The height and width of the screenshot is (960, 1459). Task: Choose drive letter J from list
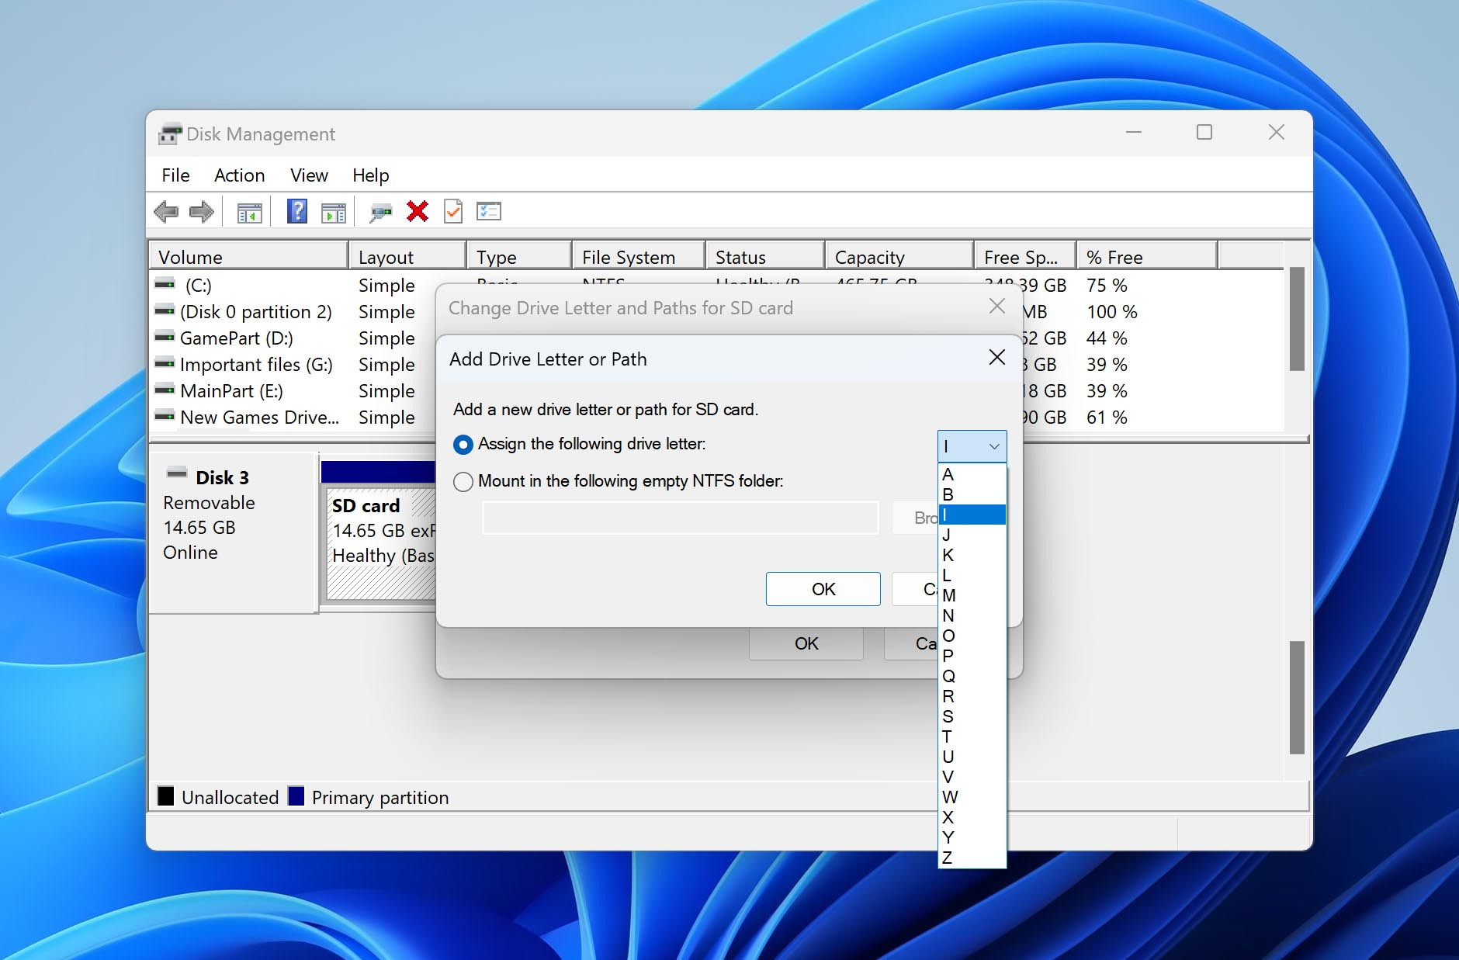pos(972,535)
